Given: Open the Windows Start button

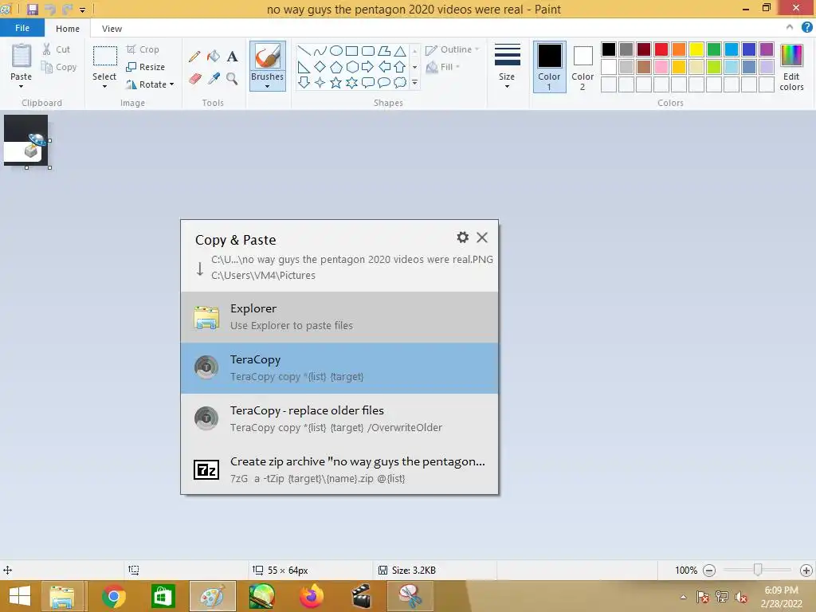Looking at the screenshot, I should coord(20,596).
